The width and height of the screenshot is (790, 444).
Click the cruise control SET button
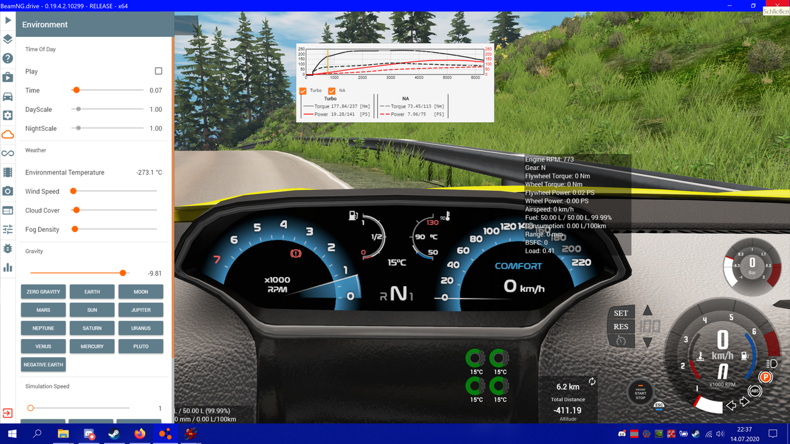click(621, 313)
